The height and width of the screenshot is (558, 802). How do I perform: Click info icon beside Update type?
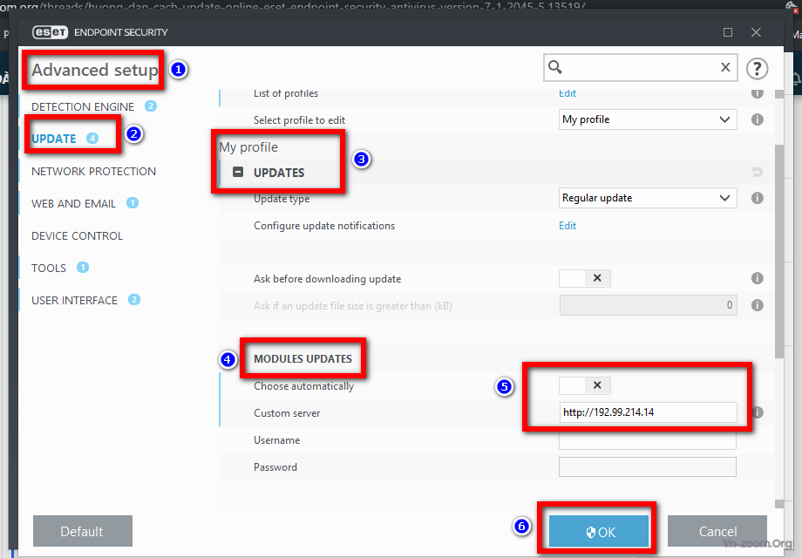pyautogui.click(x=757, y=198)
